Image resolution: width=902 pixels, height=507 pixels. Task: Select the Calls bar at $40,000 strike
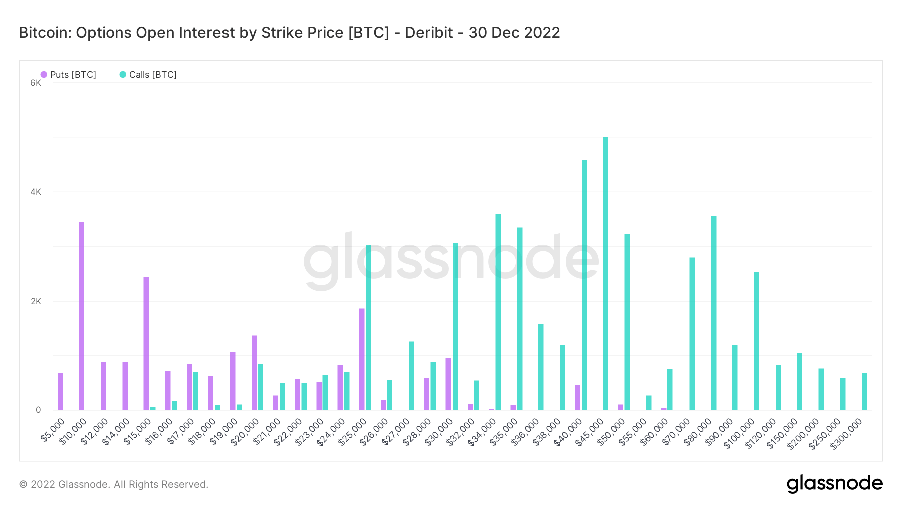coord(584,285)
